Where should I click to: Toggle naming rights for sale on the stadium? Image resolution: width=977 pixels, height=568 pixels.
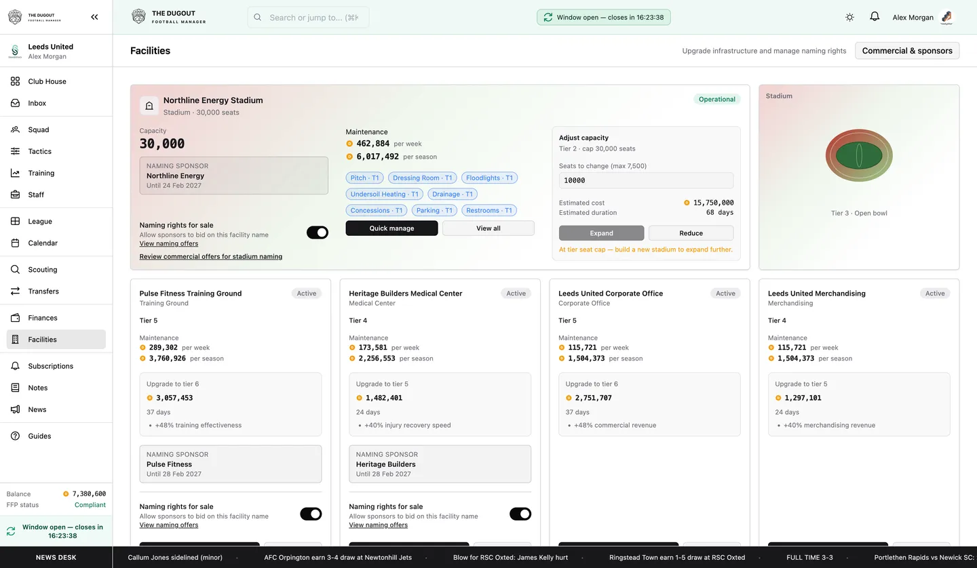pyautogui.click(x=317, y=232)
